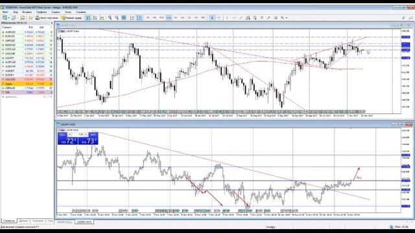Set timeframe to D1
Image resolution: width=415 pixels, height=233 pixels.
coord(189,17)
